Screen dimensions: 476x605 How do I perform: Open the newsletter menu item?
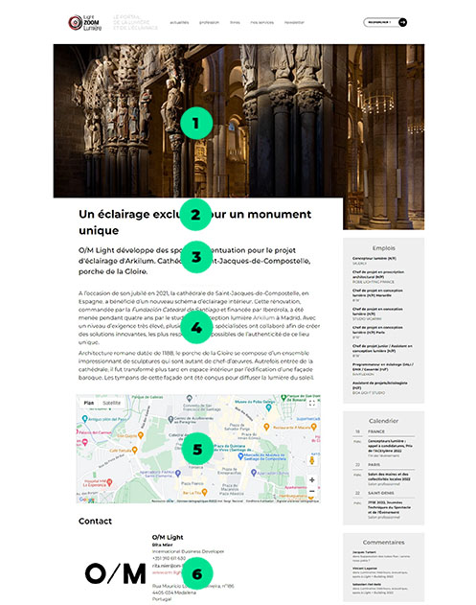pos(294,22)
